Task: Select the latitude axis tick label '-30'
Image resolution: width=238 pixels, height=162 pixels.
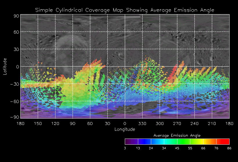Action: pos(15,84)
